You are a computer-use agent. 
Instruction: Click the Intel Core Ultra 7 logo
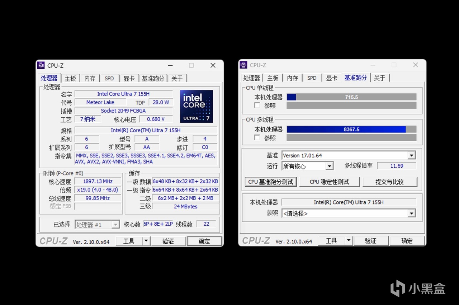click(197, 107)
